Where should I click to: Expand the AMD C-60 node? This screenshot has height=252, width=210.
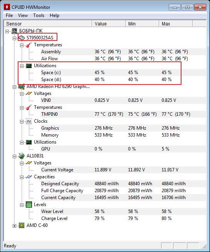pyautogui.click(x=14, y=226)
